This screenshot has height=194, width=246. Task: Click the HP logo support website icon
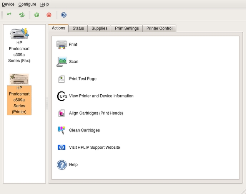61,147
